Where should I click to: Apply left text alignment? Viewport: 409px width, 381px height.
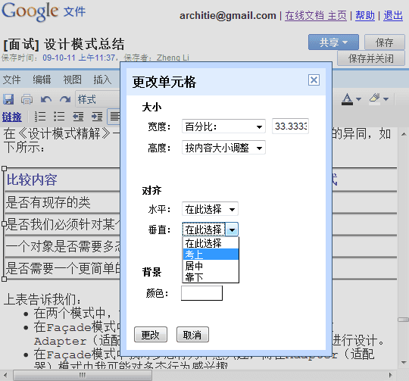[x=114, y=117]
